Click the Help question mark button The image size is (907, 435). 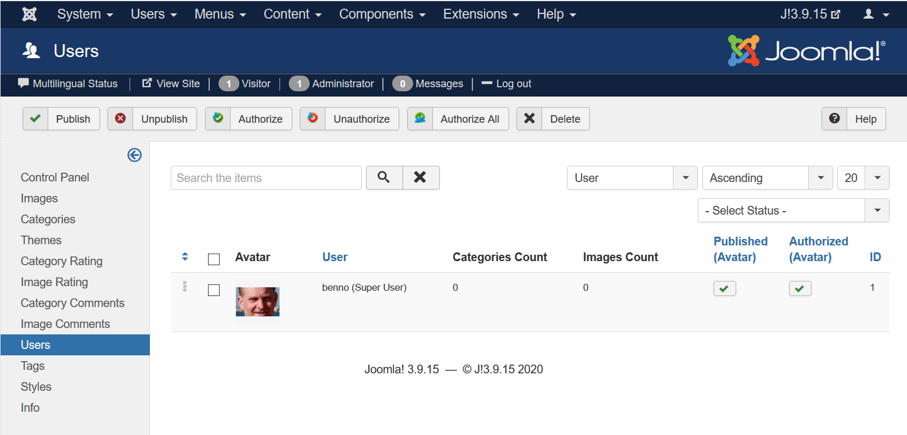point(853,119)
